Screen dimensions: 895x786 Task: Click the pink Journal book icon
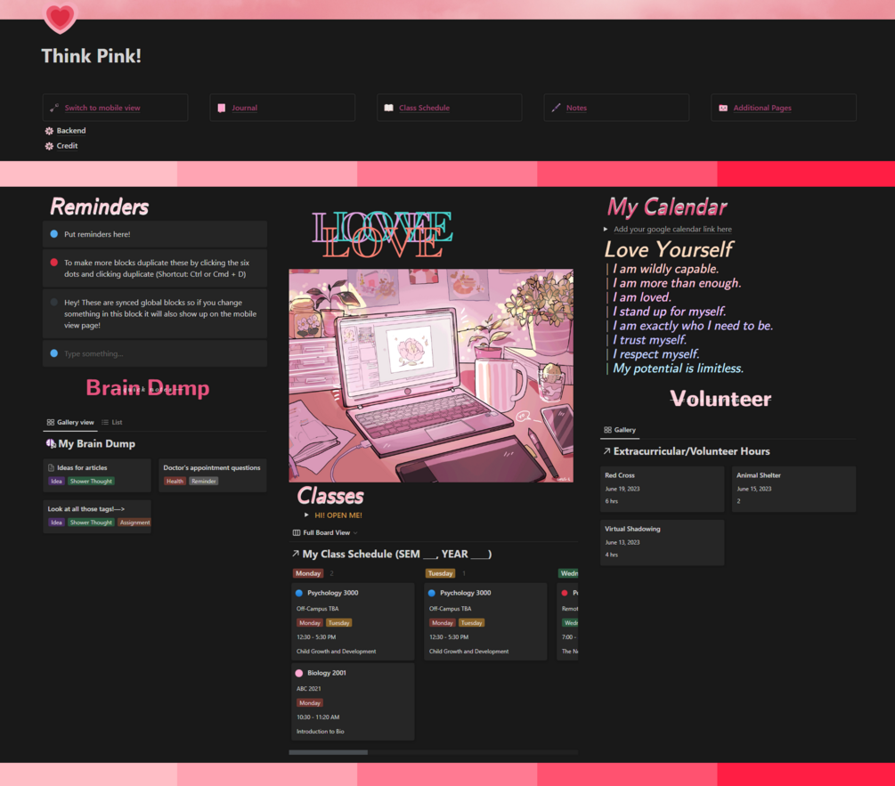[x=222, y=108]
